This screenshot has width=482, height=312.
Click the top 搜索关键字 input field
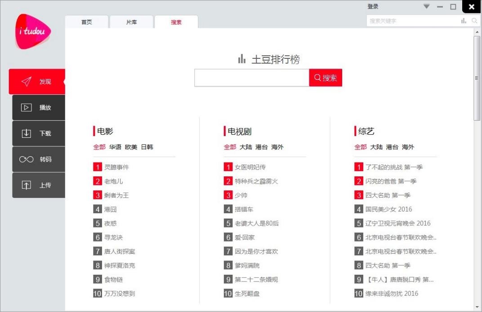tap(413, 21)
